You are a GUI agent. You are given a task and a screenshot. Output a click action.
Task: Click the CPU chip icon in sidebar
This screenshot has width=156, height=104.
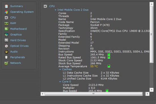point(6,18)
